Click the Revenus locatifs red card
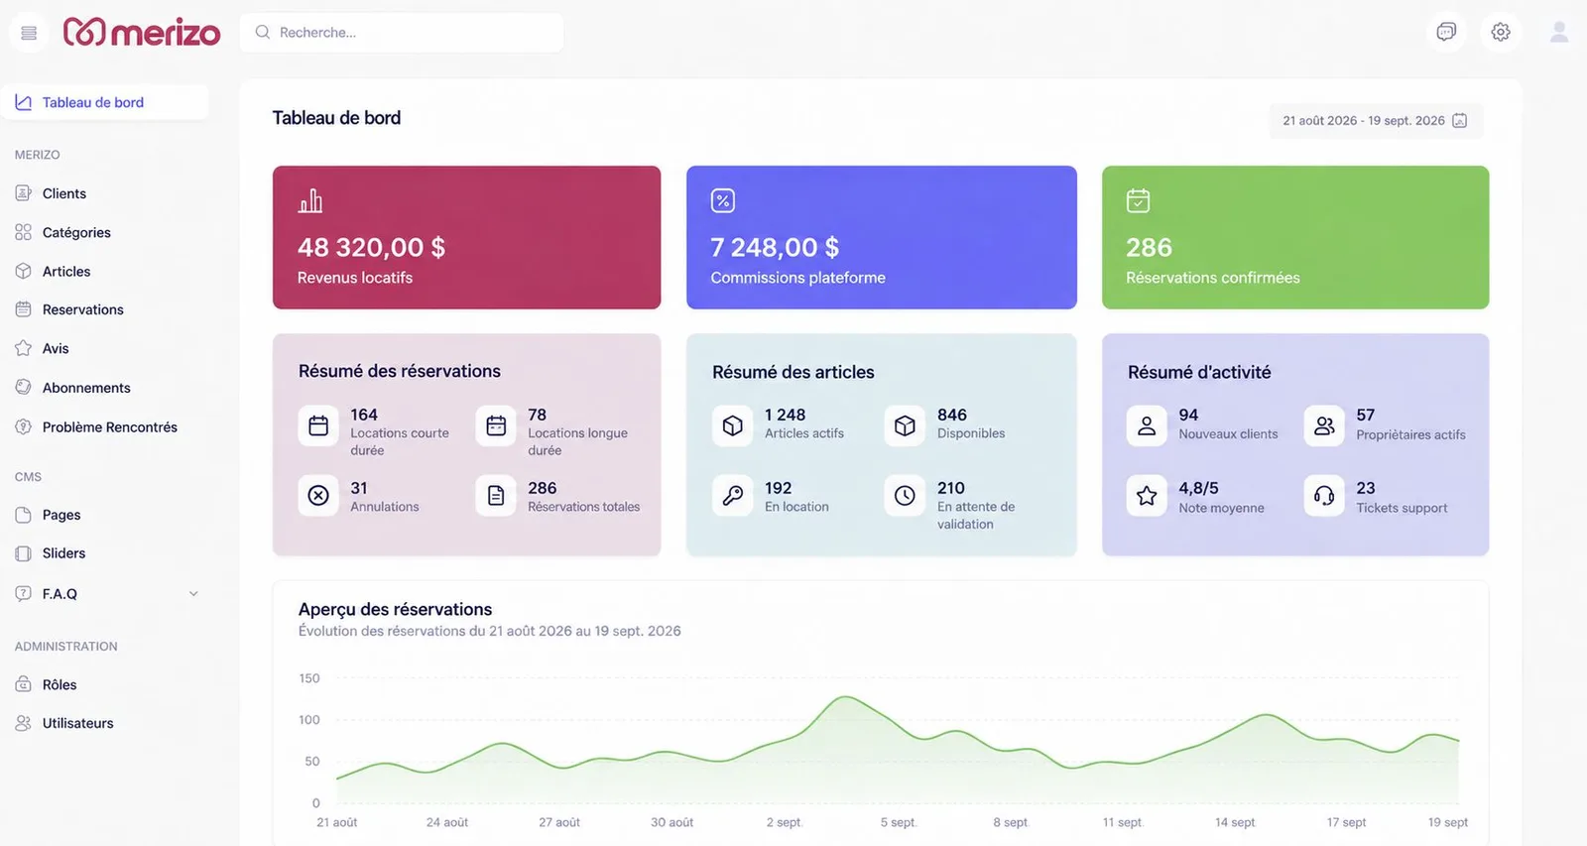The width and height of the screenshot is (1587, 846). (466, 237)
